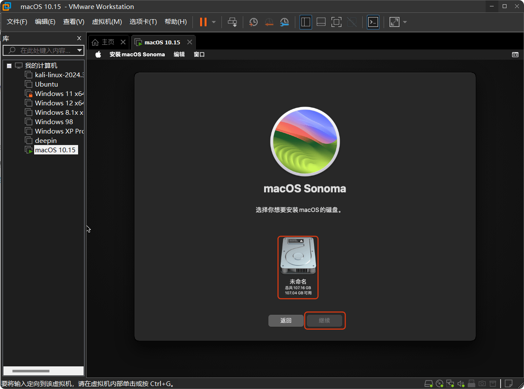Click the orange pause virtual machine button
Image resolution: width=524 pixels, height=389 pixels.
[203, 22]
